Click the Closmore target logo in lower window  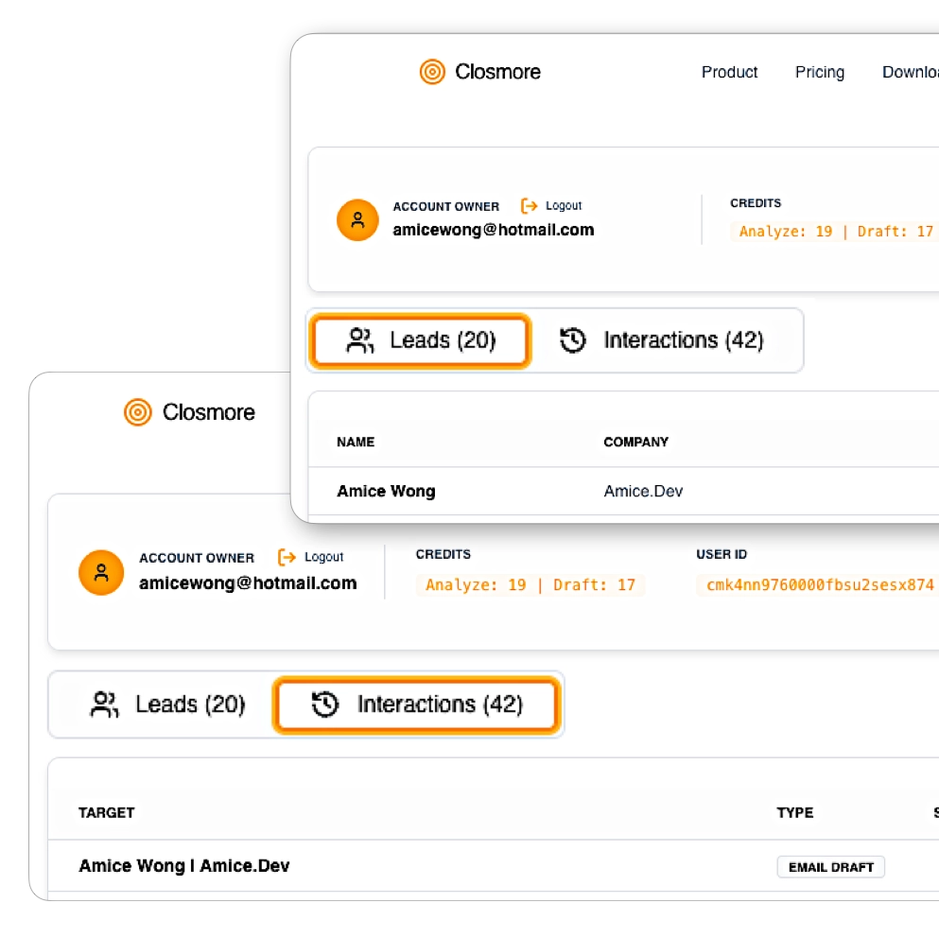point(138,412)
